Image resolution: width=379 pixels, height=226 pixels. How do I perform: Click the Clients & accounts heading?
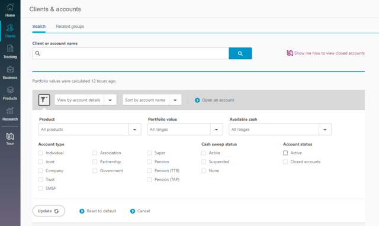[x=55, y=9]
